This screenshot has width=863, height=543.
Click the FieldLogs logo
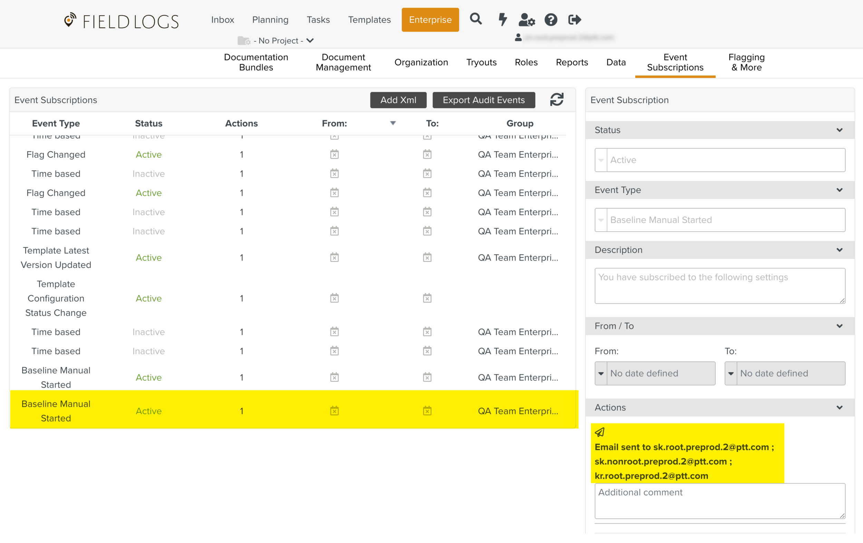point(121,20)
